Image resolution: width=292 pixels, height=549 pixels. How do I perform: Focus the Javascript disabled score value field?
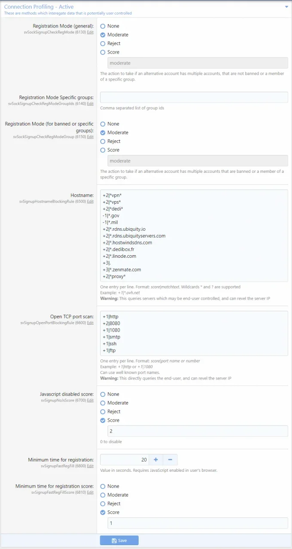198,431
